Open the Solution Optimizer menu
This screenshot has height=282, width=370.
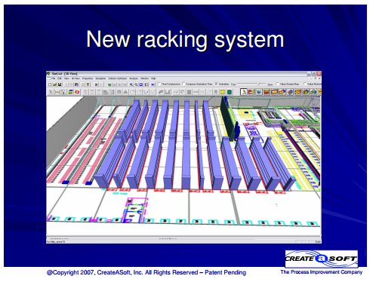click(118, 78)
